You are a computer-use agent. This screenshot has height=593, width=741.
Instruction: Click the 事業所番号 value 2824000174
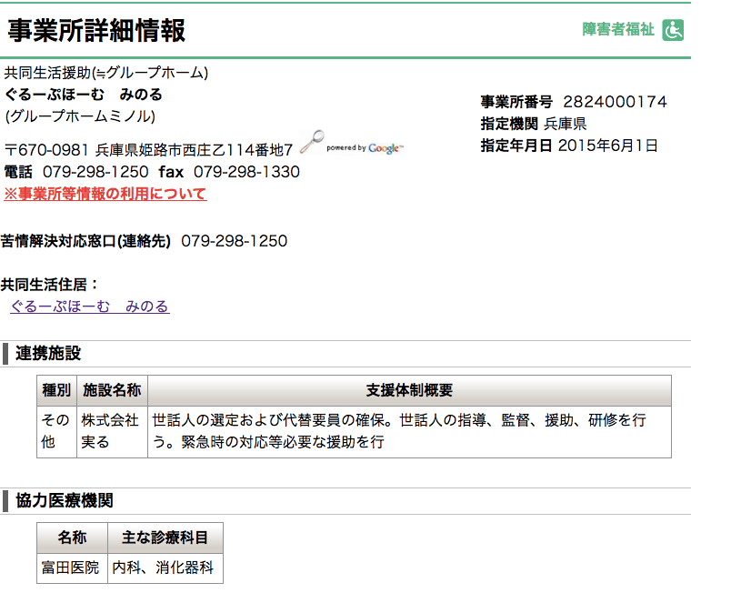615,102
